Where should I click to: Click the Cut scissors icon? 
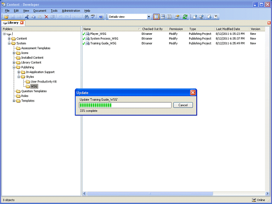click(27, 17)
